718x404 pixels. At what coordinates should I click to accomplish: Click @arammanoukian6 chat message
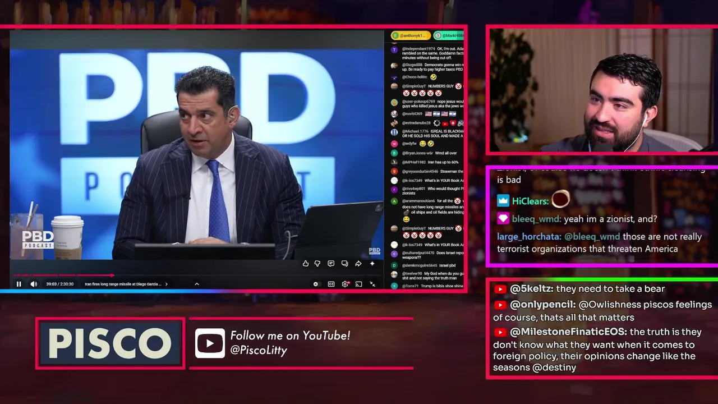(432, 209)
